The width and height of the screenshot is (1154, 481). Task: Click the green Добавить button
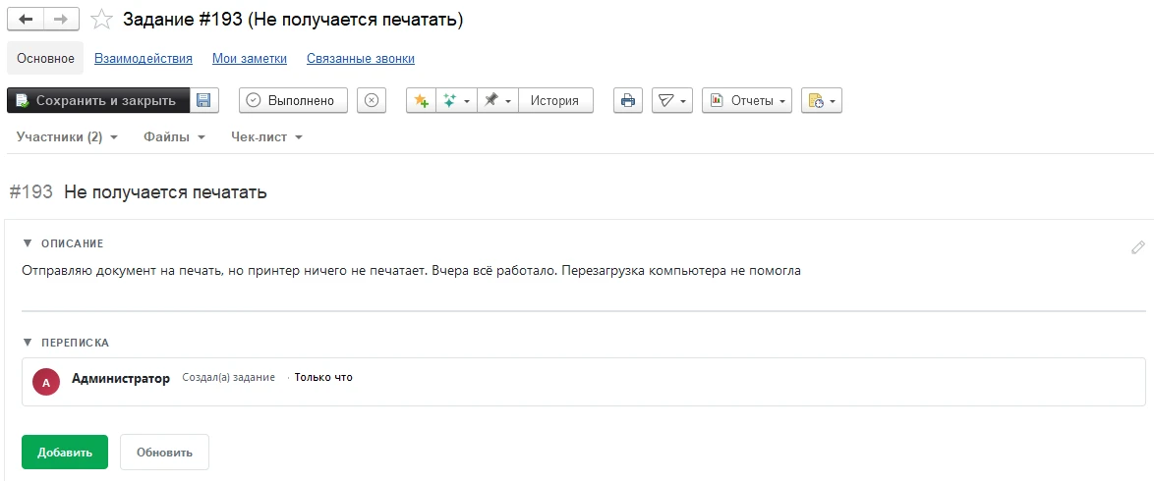65,453
